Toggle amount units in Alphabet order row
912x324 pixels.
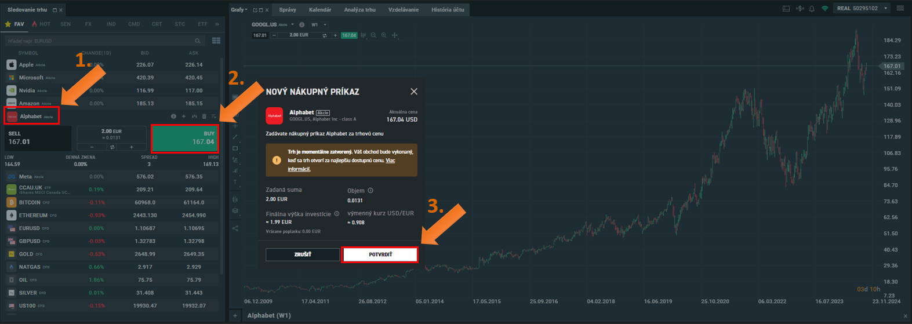coord(111,147)
